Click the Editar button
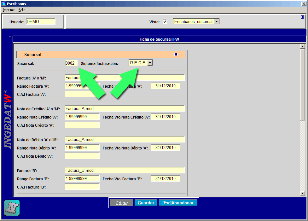 [x=122, y=203]
